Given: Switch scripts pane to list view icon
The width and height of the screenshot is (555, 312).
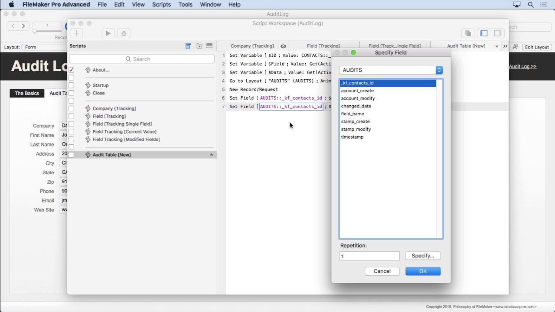Looking at the screenshot, I should [x=188, y=46].
